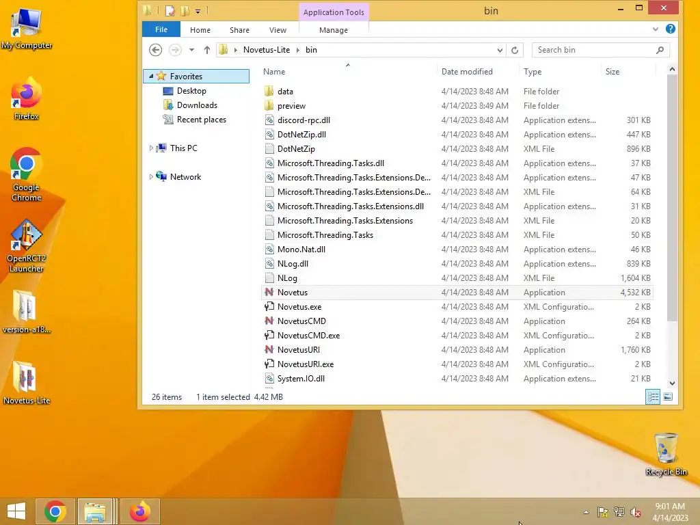
Task: Show hidden system tray icons arrow
Action: tap(586, 512)
